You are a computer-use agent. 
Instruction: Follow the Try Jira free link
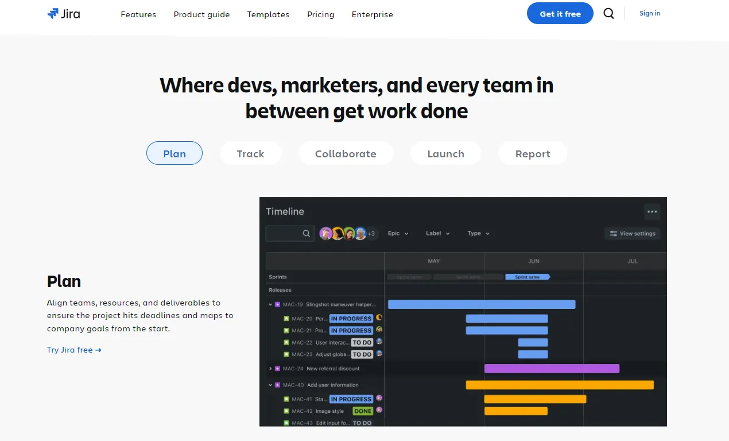tap(74, 350)
